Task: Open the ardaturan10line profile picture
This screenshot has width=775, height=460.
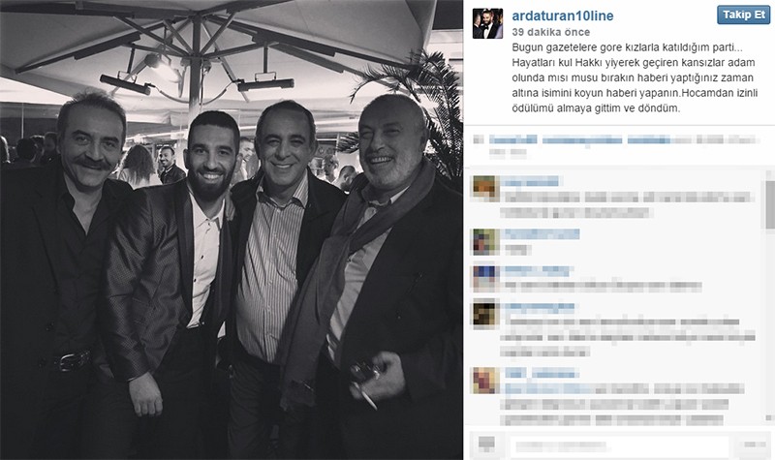Action: 487,23
